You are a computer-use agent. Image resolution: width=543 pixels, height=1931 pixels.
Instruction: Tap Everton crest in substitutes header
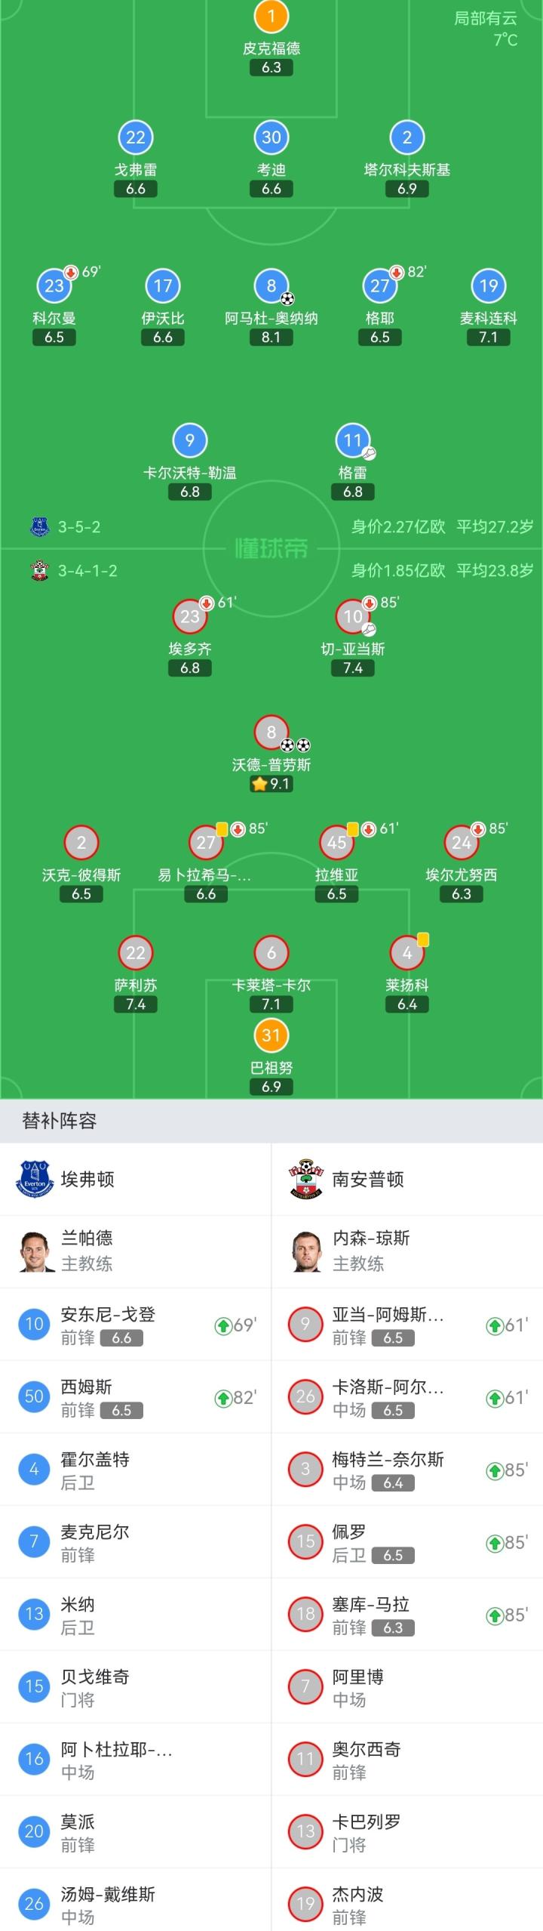[x=35, y=1179]
